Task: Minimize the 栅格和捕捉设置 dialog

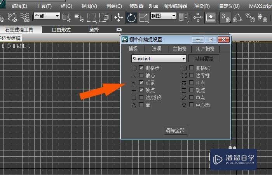Action: 198,40
